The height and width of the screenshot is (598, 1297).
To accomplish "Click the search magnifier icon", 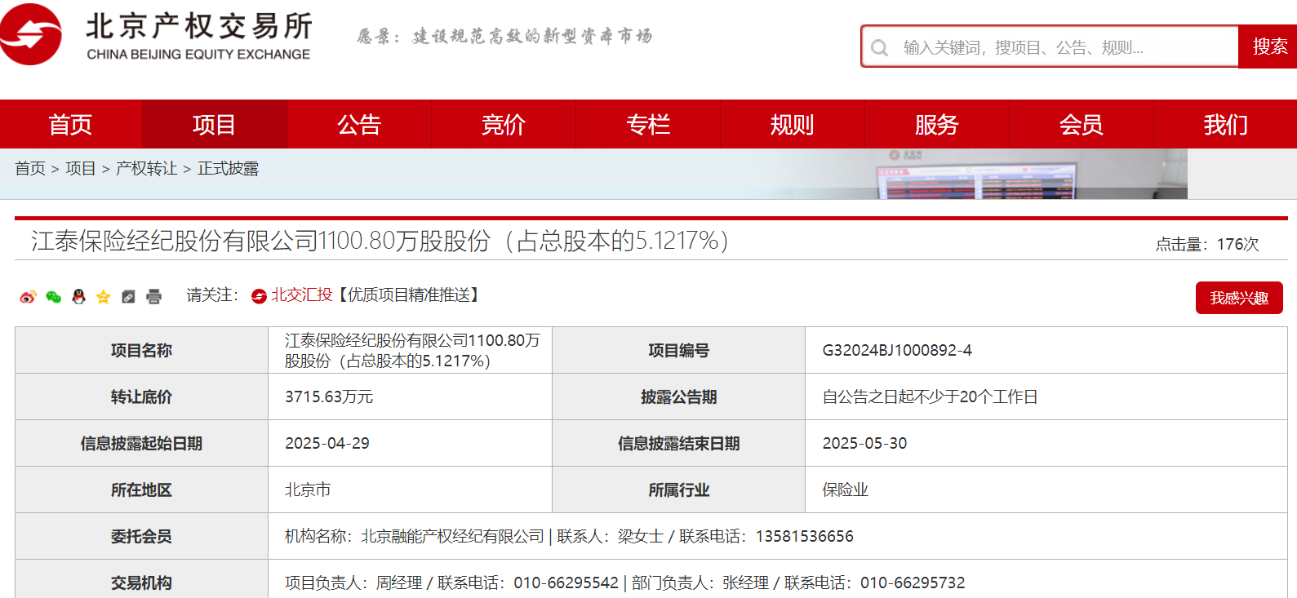I will [879, 48].
